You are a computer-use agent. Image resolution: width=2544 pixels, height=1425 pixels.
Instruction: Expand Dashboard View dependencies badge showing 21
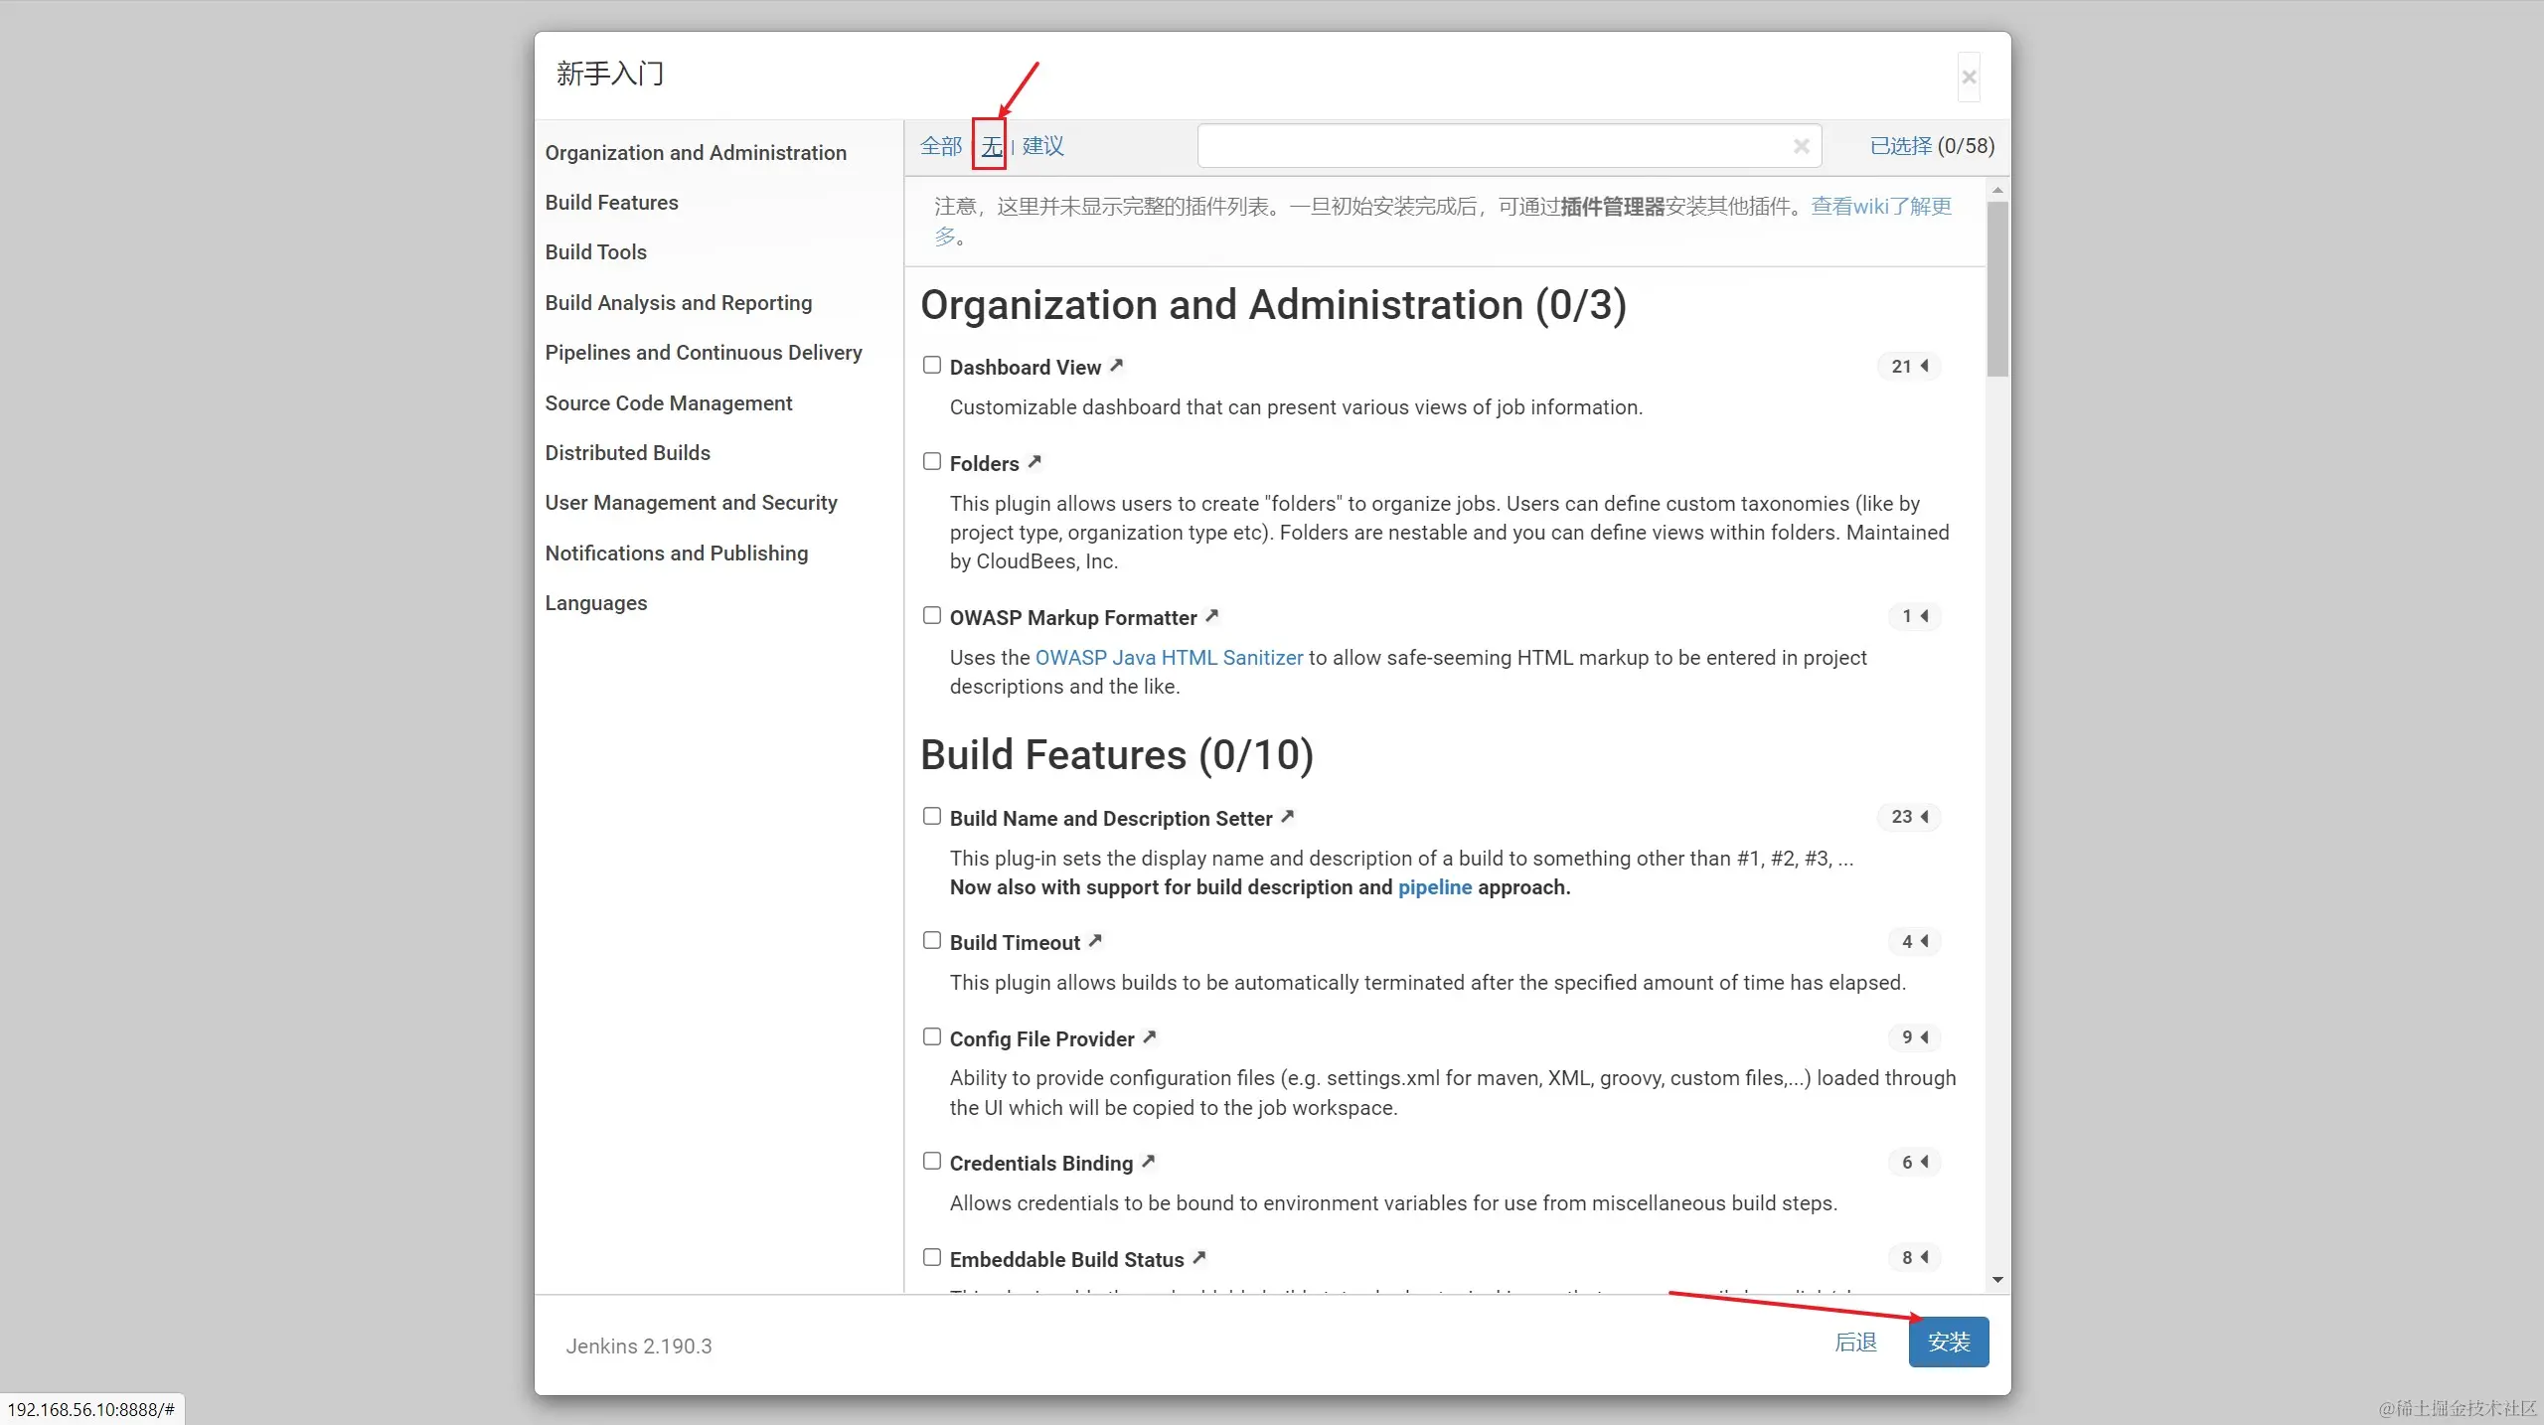1909,367
